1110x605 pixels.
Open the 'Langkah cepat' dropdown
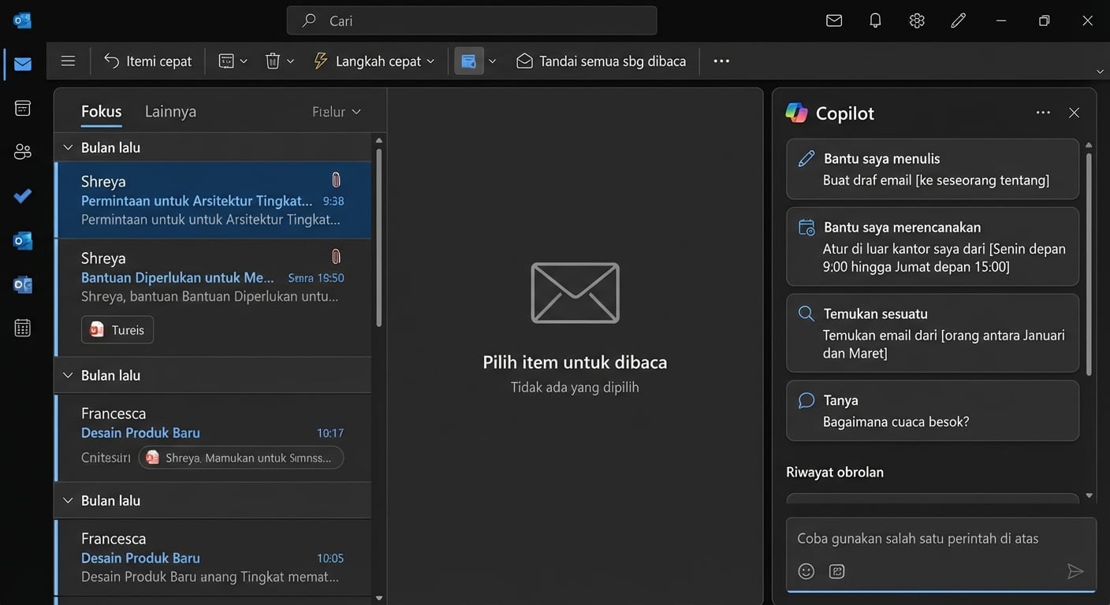click(x=373, y=60)
